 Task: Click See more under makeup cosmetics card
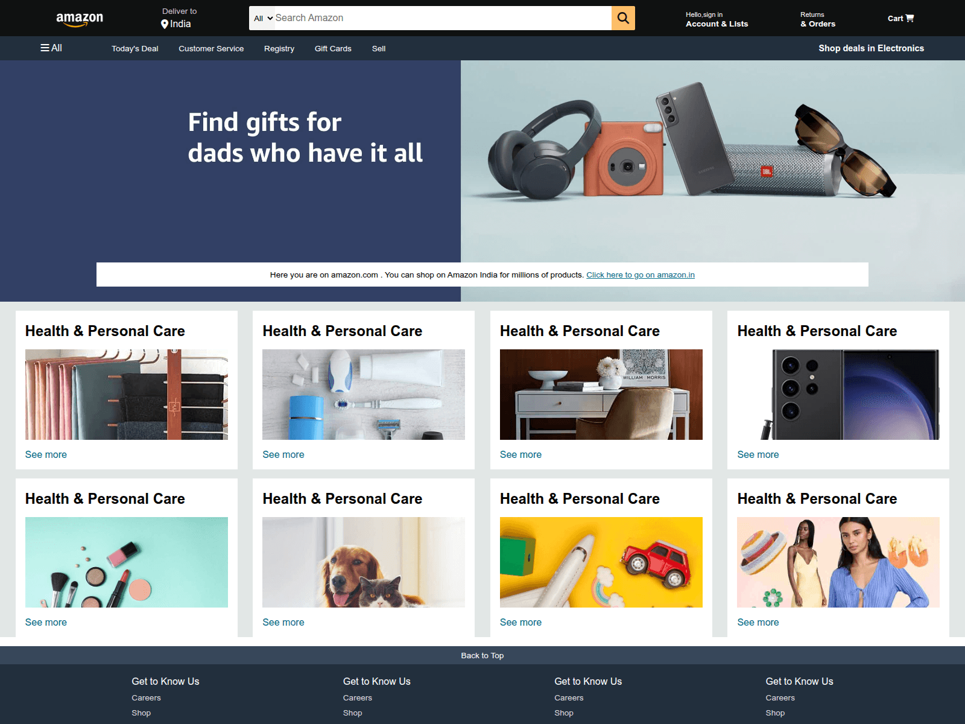[x=46, y=622]
